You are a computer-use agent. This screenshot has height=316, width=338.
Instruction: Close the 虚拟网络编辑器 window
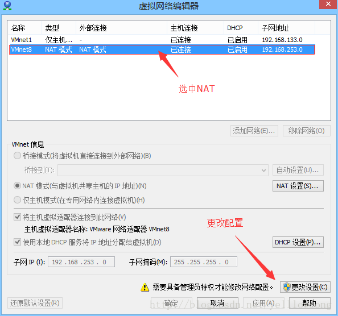pos(328,4)
